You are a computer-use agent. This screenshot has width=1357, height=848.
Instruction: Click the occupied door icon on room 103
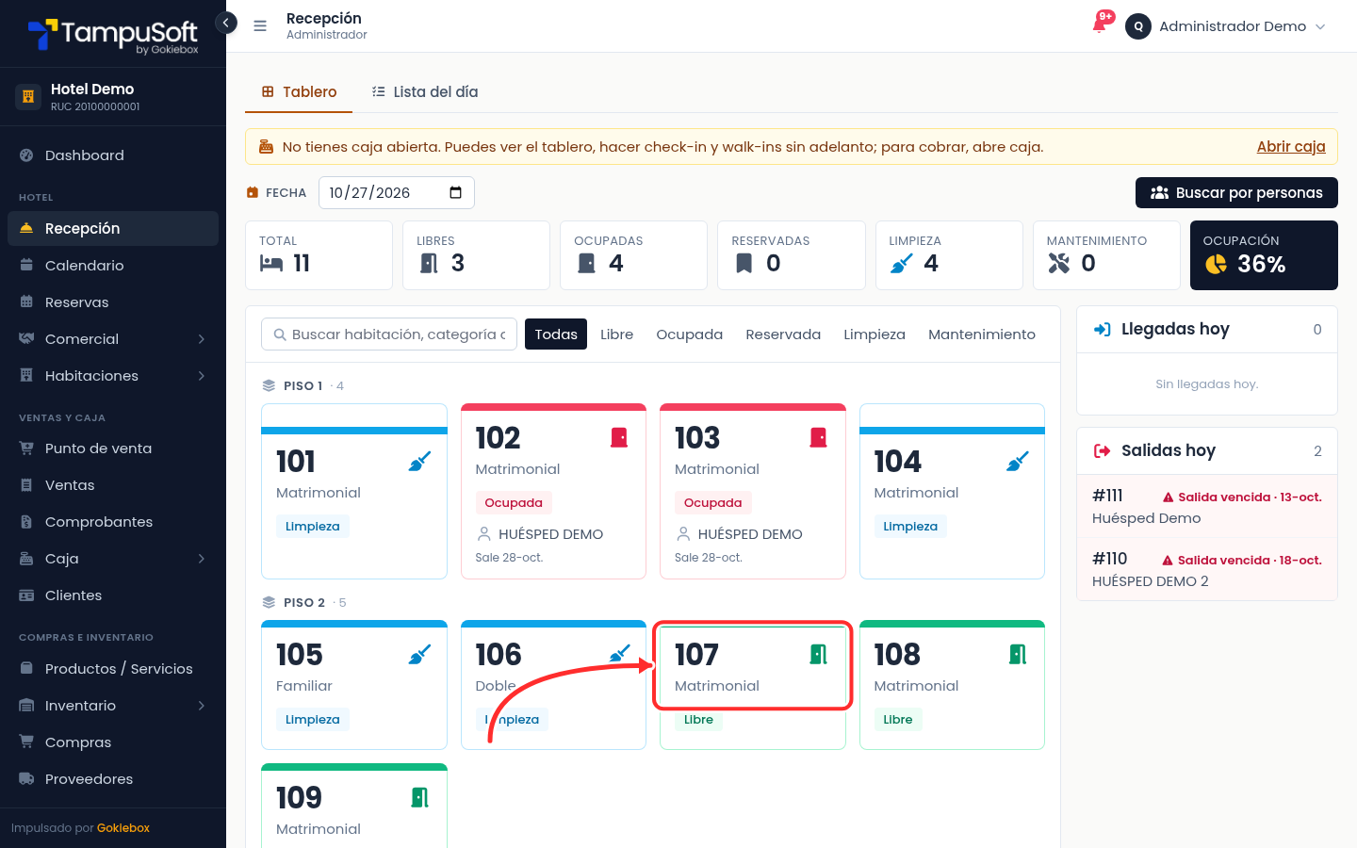coord(819,438)
